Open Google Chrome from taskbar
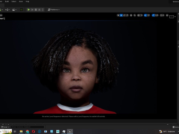Image resolution: width=179 pixels, height=134 pixels. pyautogui.click(x=27, y=131)
